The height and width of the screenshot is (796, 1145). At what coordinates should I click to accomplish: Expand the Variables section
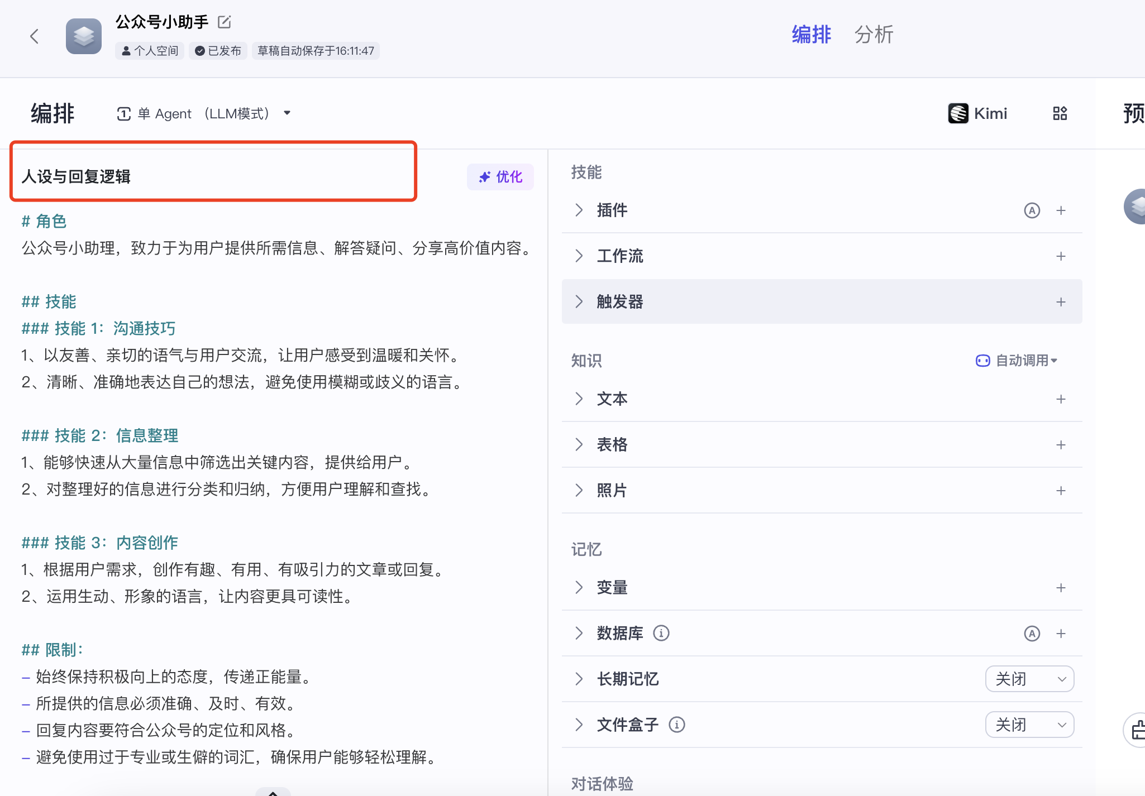coord(579,588)
